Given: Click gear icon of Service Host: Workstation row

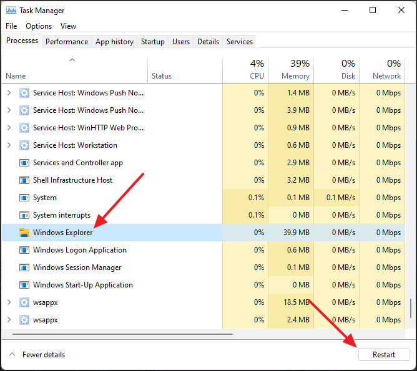Looking at the screenshot, I should click(24, 145).
